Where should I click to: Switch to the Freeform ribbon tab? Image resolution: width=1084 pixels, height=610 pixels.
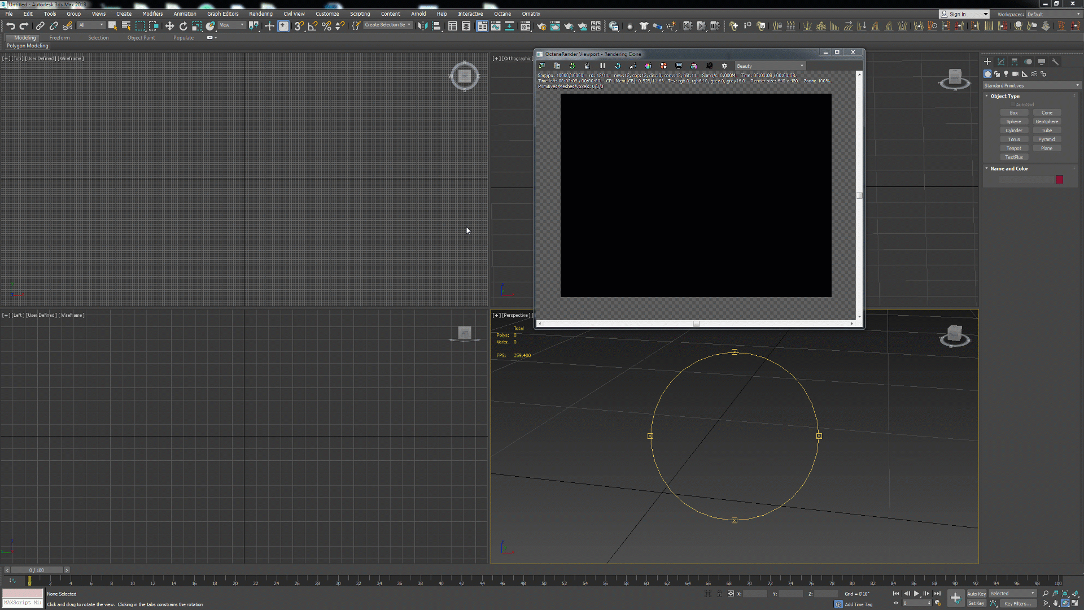(59, 38)
